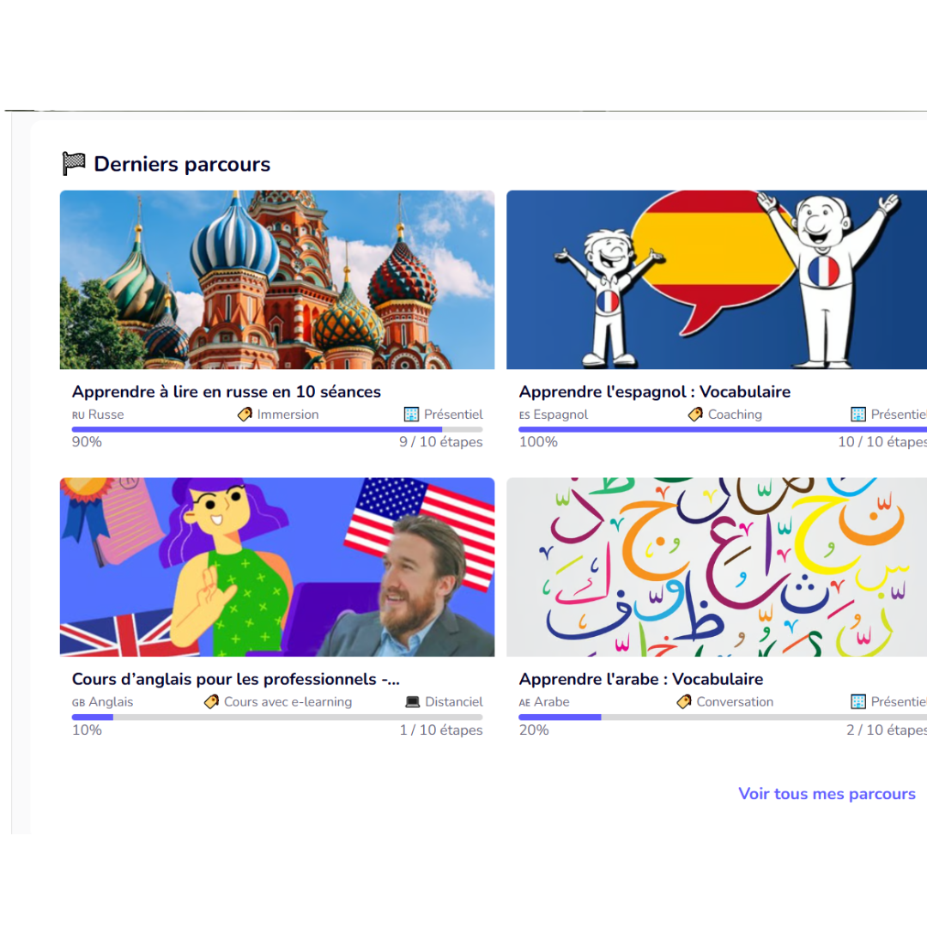Open the colorful Arabic letters thumbnail

[717, 567]
